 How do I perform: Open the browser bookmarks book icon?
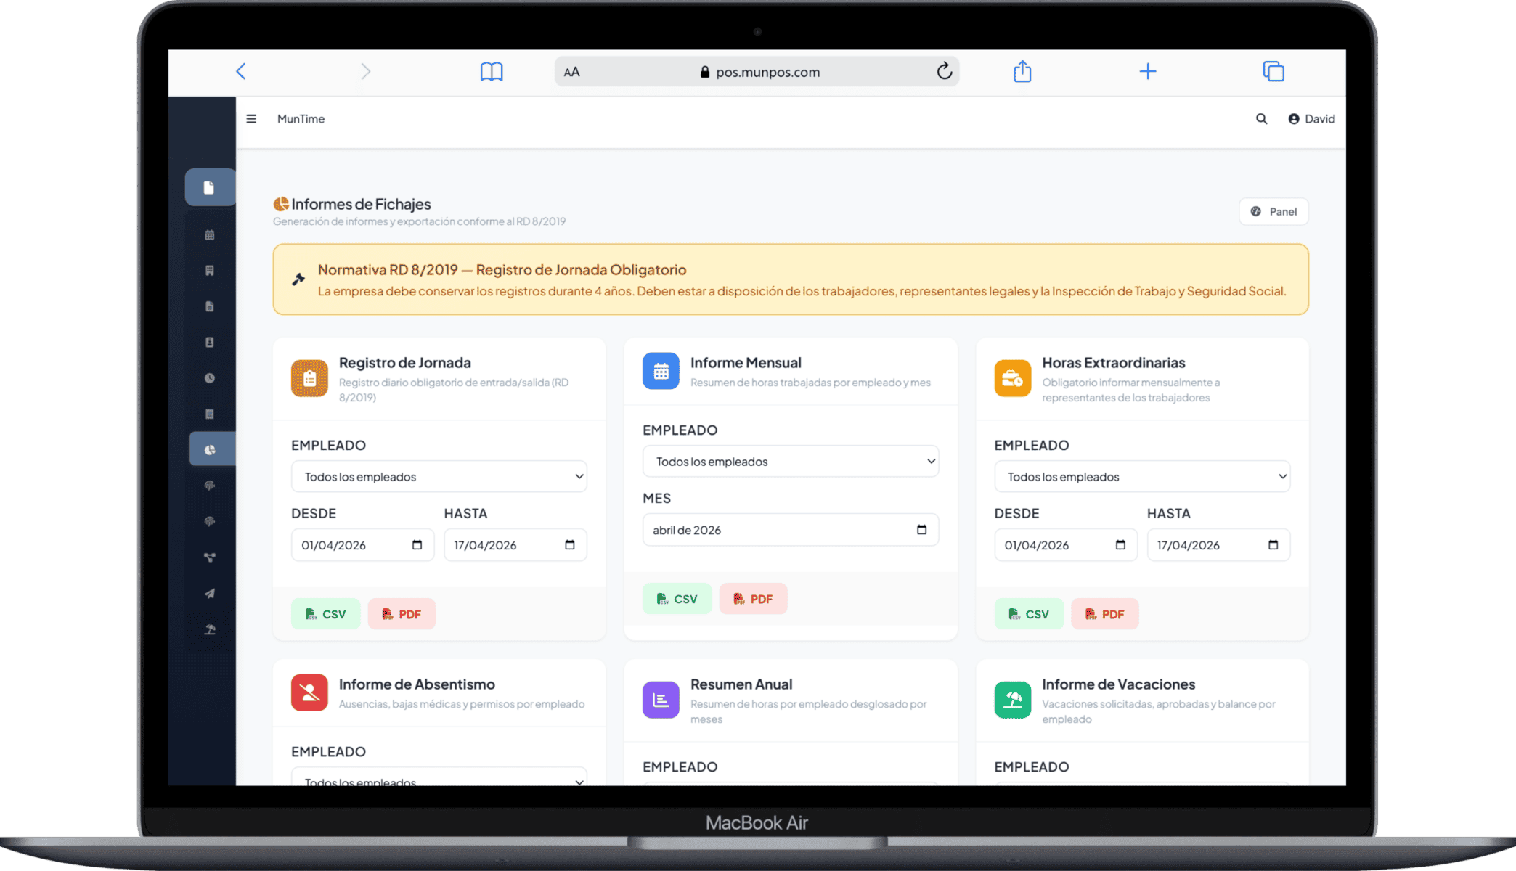pyautogui.click(x=492, y=71)
